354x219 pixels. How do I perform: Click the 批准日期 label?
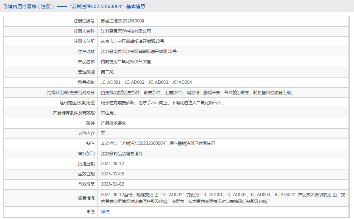click(x=86, y=164)
